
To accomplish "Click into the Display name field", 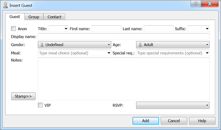I will click(124, 37).
